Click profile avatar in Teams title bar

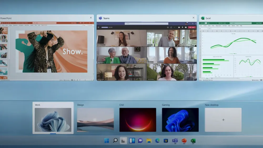coord(186,23)
